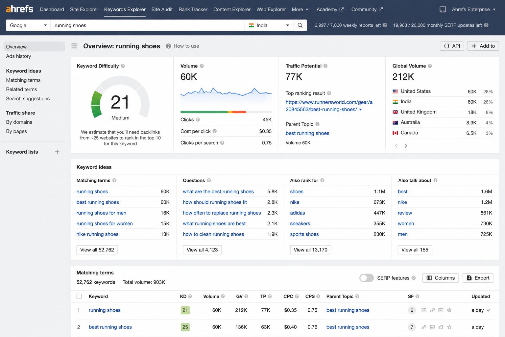Image resolution: width=505 pixels, height=337 pixels.
Task: Click the Traffic Potential help icon
Action: [325, 66]
